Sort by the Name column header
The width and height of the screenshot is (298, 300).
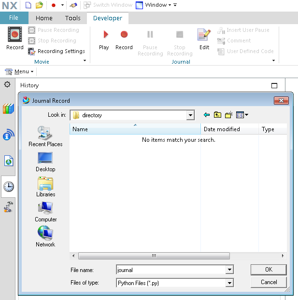point(135,129)
